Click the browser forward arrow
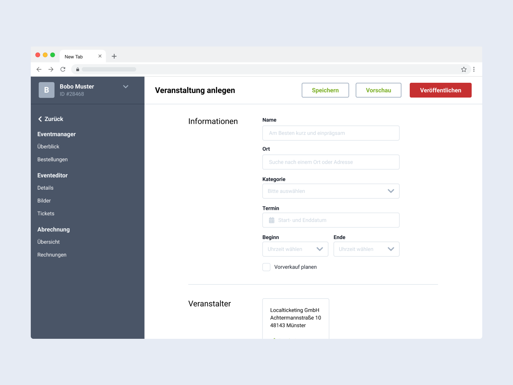 click(51, 69)
